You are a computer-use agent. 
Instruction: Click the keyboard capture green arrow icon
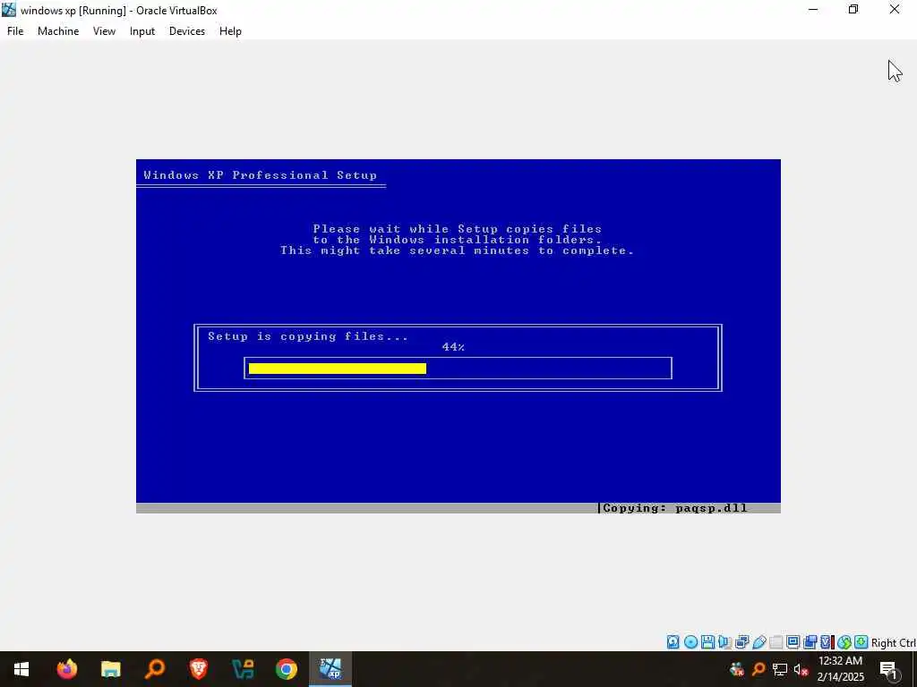pyautogui.click(x=861, y=642)
